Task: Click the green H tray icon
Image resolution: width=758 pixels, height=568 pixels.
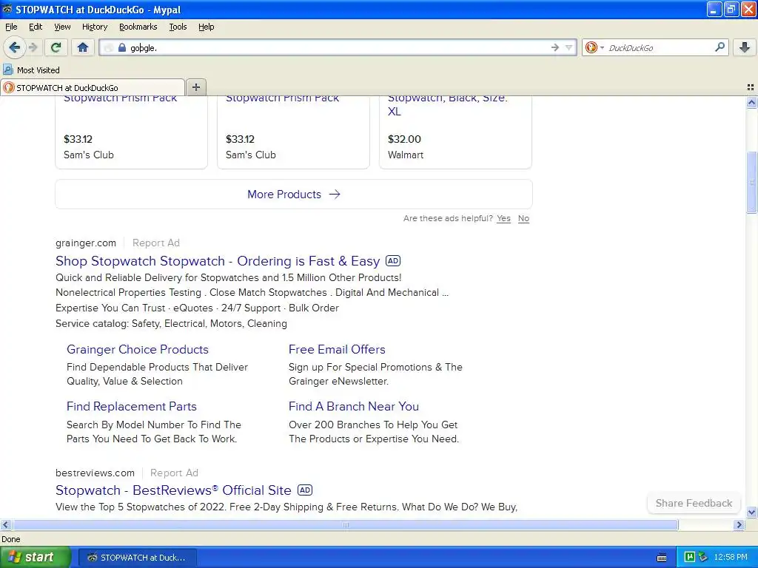Action: [689, 558]
